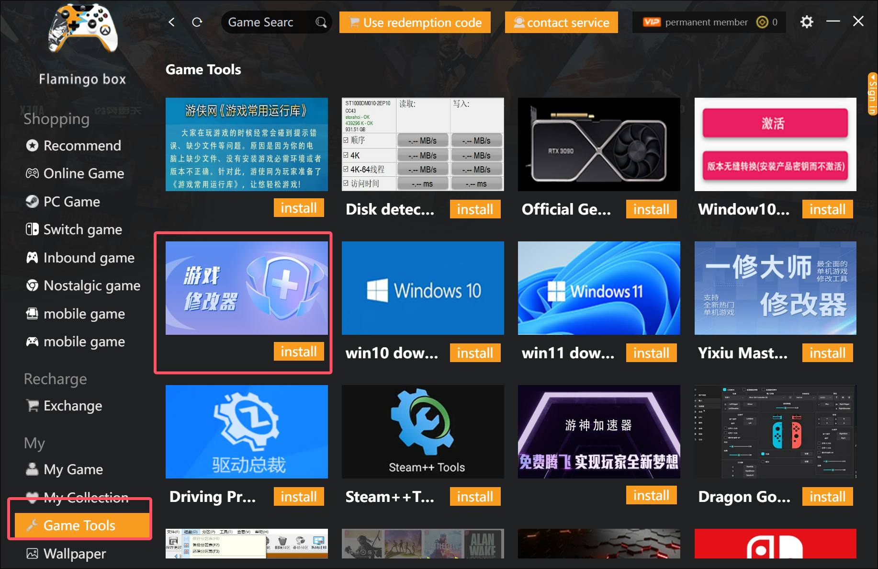Open the red Nintendo Switch logo thumbnail

776,544
